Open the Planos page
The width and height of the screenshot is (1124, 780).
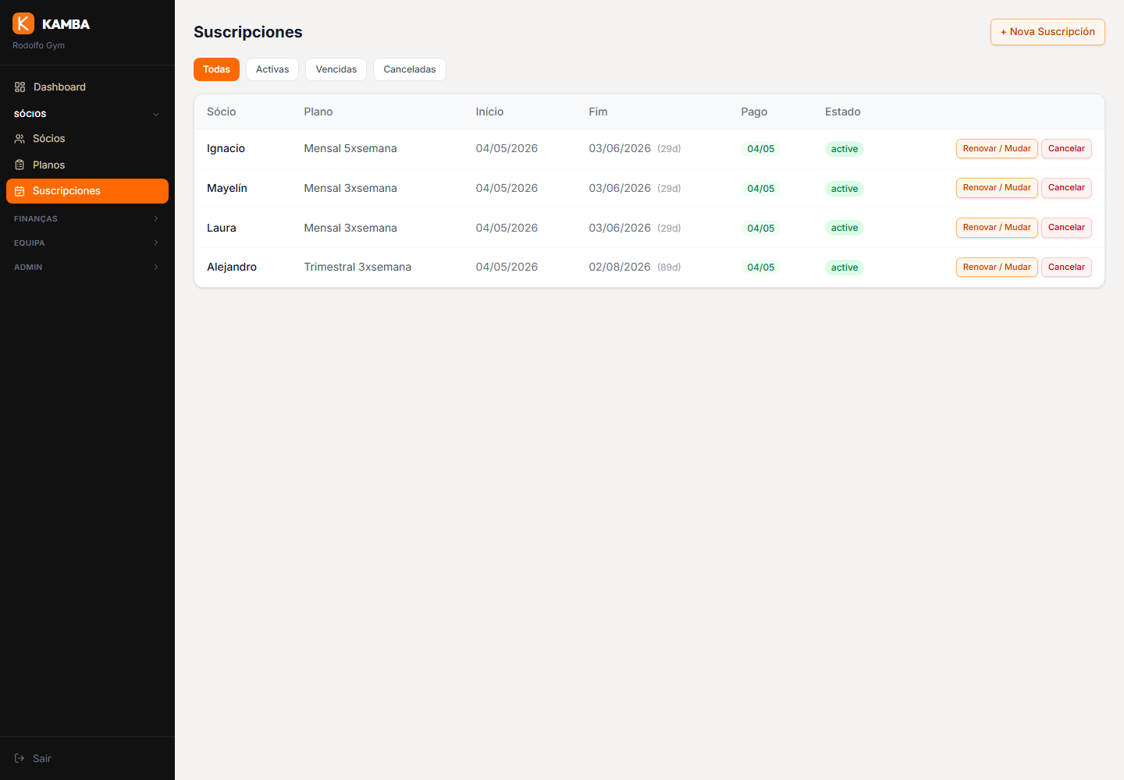point(87,165)
